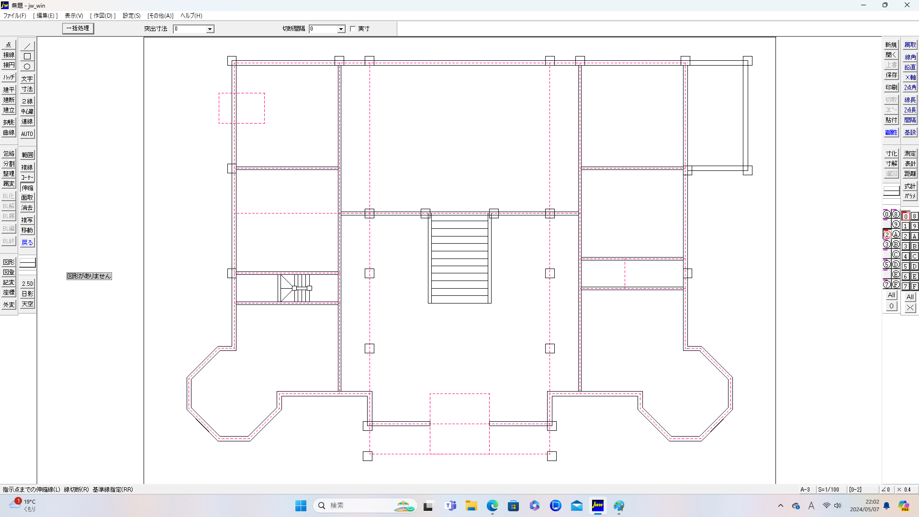Open the 切断間隔 dropdown
The image size is (919, 517).
pos(341,29)
